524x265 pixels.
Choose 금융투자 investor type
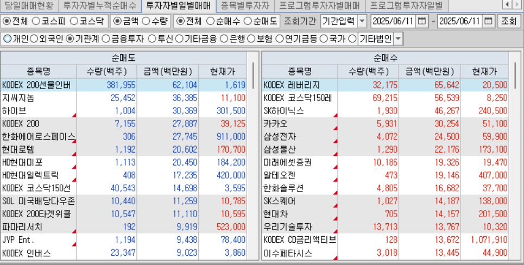click(x=105, y=39)
